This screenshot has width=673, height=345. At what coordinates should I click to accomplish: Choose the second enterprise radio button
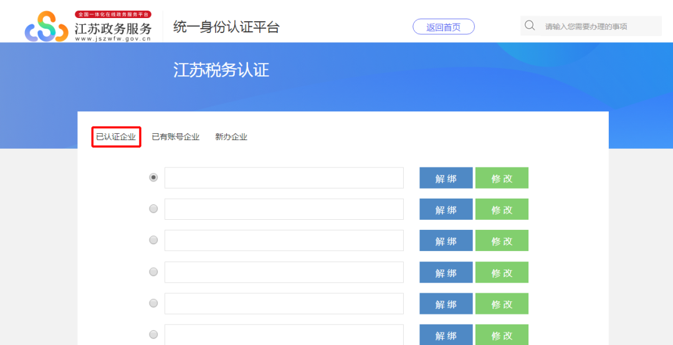(x=153, y=209)
